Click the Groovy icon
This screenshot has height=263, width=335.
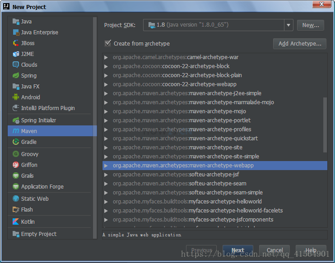[x=16, y=154]
